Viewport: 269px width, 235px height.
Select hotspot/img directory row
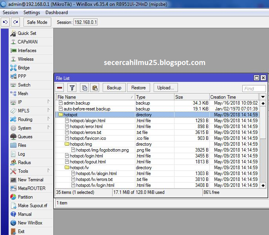point(157,144)
